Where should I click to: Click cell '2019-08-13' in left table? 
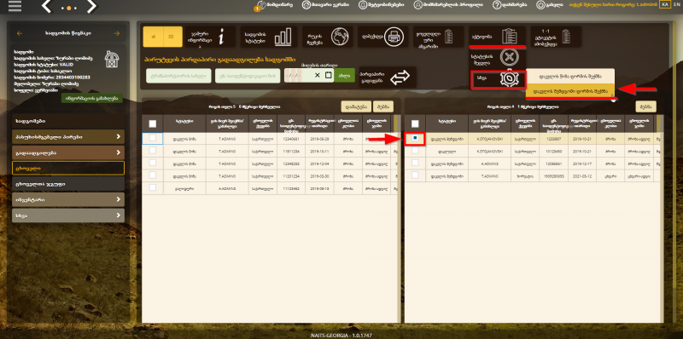click(319, 187)
